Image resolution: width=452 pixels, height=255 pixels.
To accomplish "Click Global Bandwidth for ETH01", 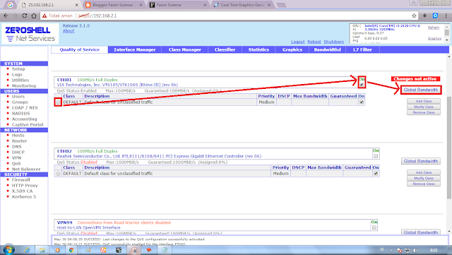I will pos(421,90).
